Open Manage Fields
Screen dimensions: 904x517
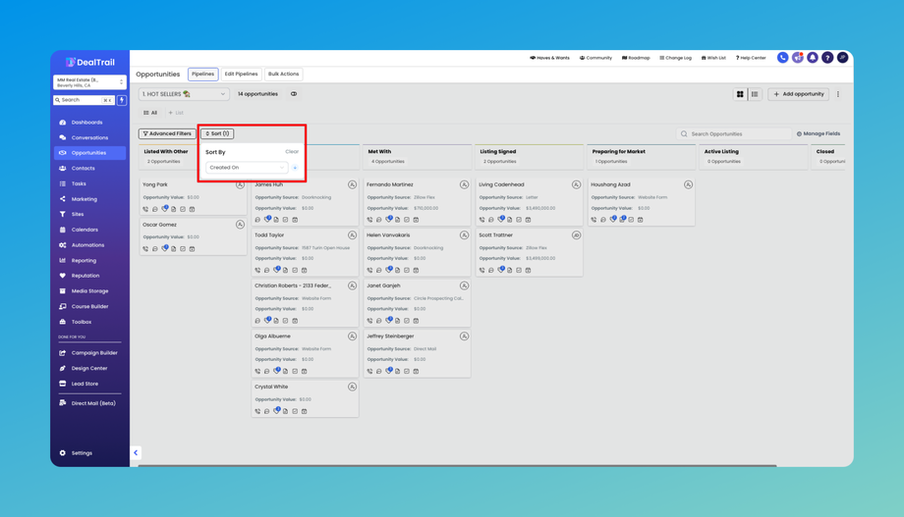(x=819, y=133)
